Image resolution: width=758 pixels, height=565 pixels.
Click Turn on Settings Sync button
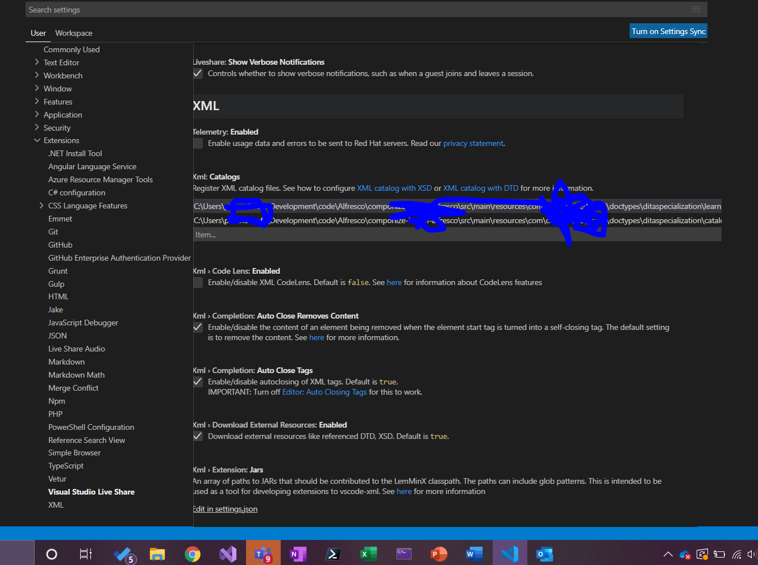tap(669, 31)
